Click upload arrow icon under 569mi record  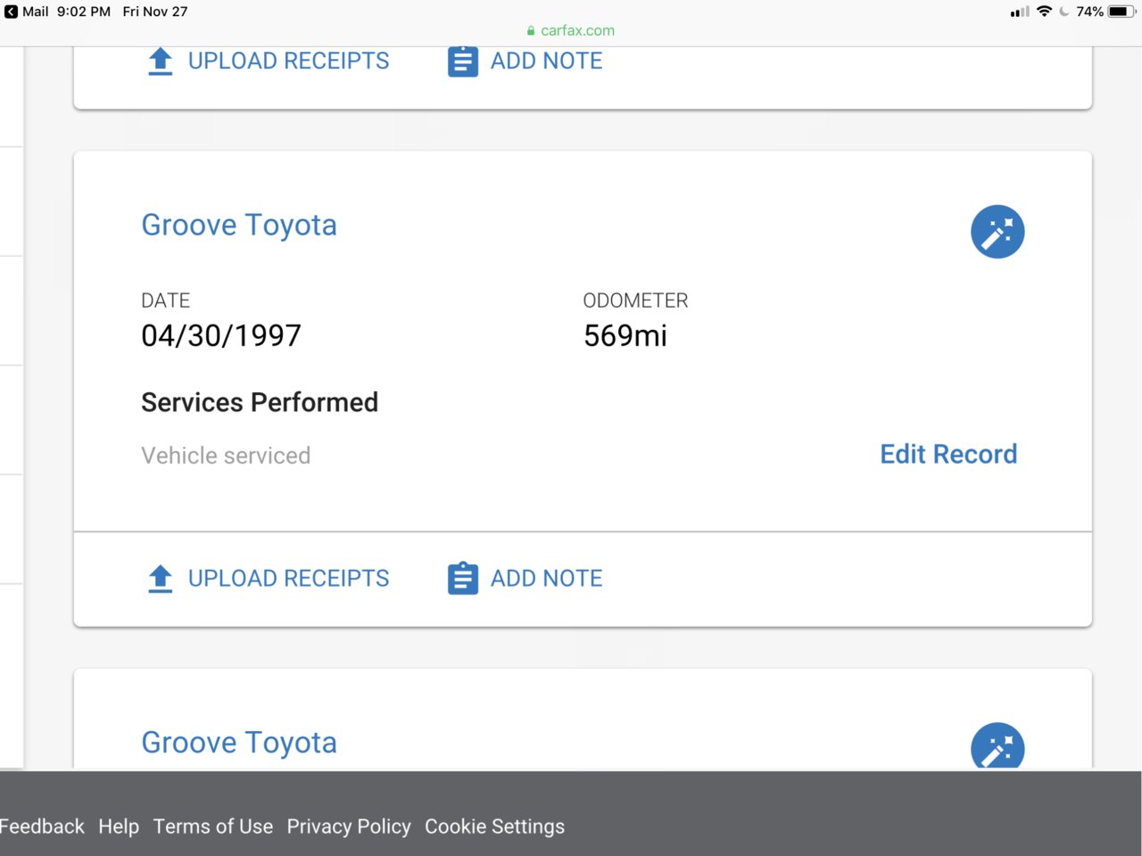pos(161,579)
